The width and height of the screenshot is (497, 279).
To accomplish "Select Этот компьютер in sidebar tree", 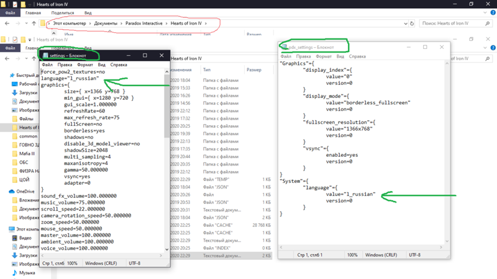I will tap(24, 229).
